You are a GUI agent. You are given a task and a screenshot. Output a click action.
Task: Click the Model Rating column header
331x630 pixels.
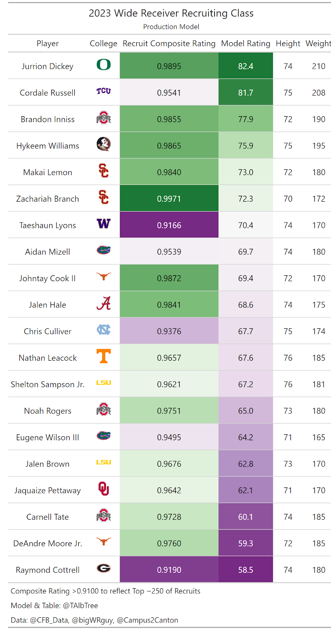click(x=246, y=43)
